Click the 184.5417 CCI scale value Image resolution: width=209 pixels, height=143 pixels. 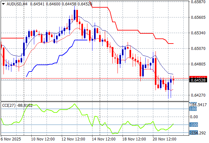(198, 105)
